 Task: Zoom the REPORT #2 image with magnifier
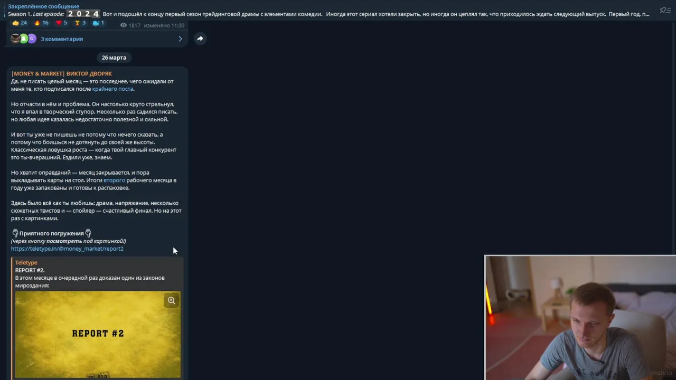(x=172, y=300)
